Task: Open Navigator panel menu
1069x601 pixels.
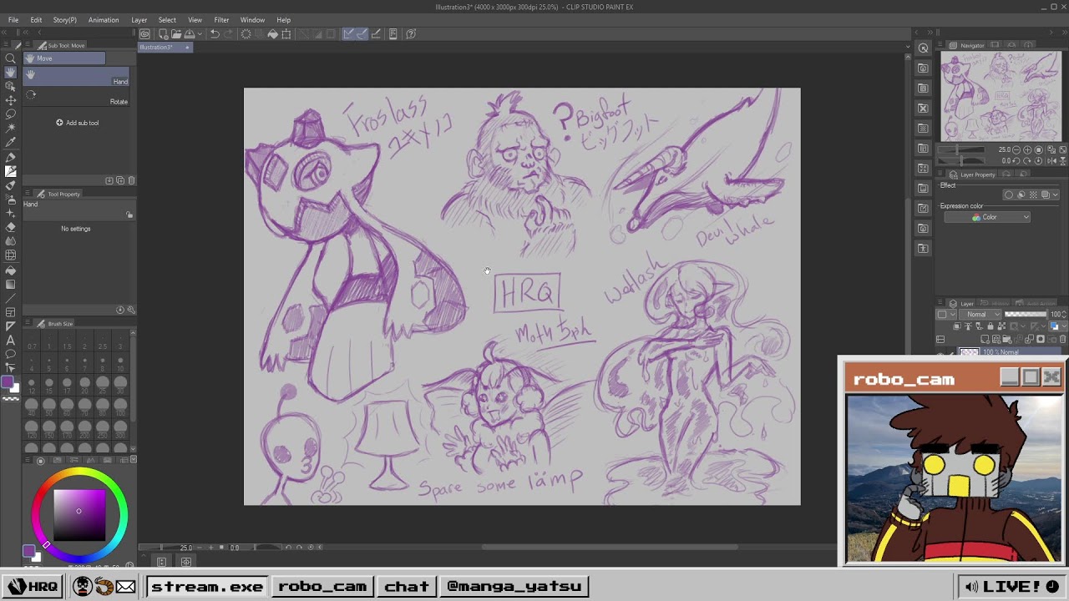Action: pyautogui.click(x=941, y=45)
